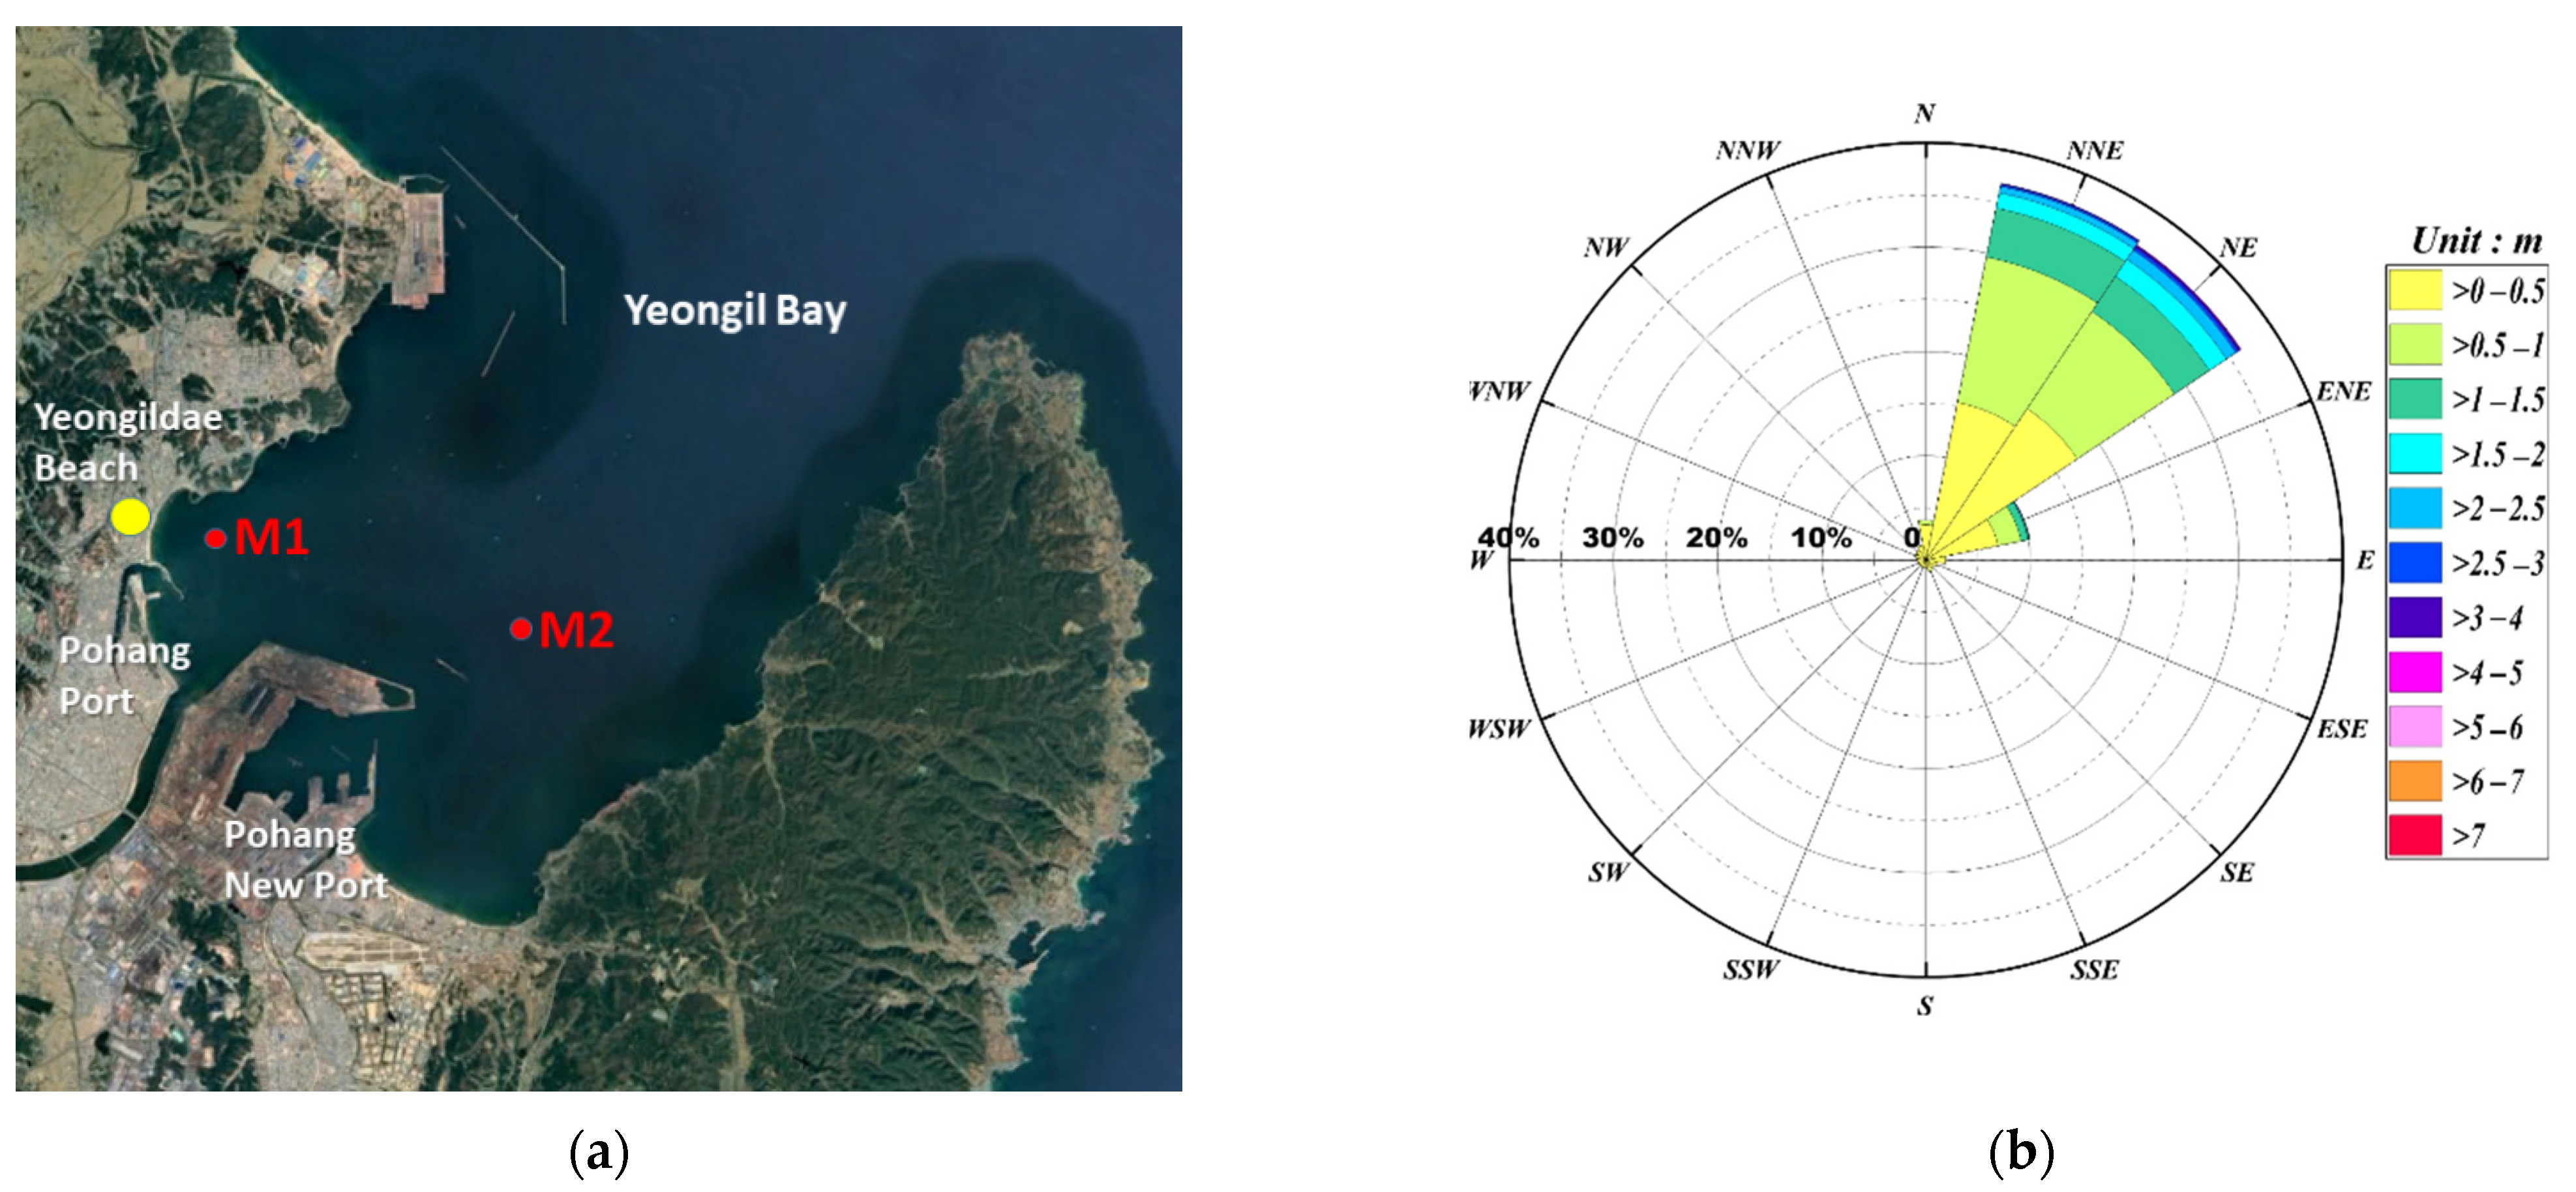
Task: Click the ENE direction label
Action: click(2344, 391)
